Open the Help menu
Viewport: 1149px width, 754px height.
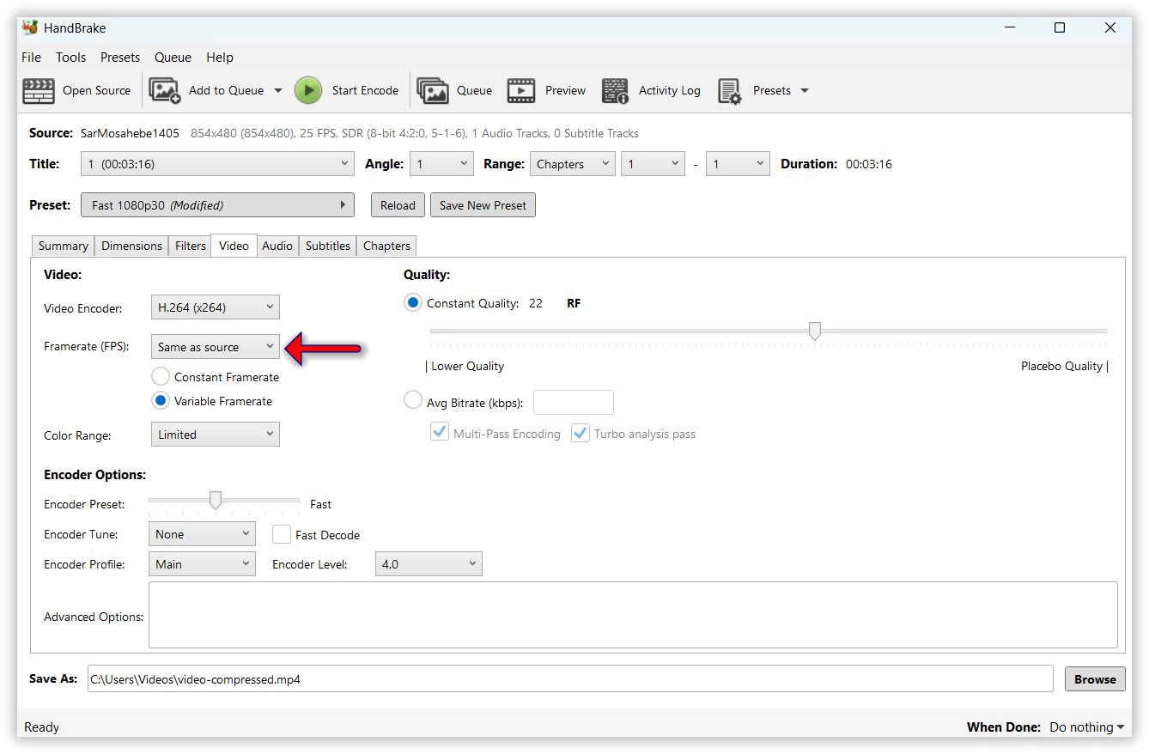coord(220,58)
